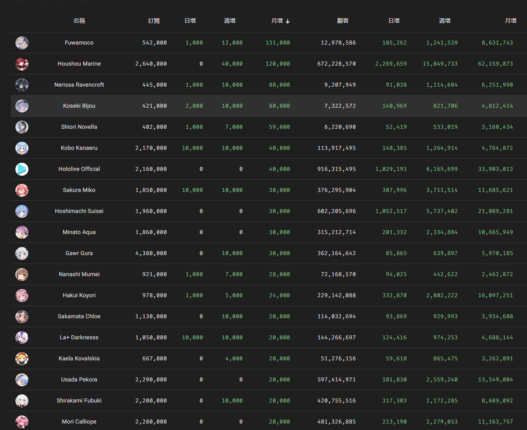This screenshot has width=527, height=430.
Task: Sort by subscribers 日增 daily column
Action: click(190, 21)
